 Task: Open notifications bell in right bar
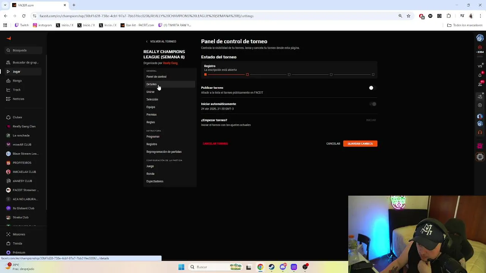[x=480, y=75]
